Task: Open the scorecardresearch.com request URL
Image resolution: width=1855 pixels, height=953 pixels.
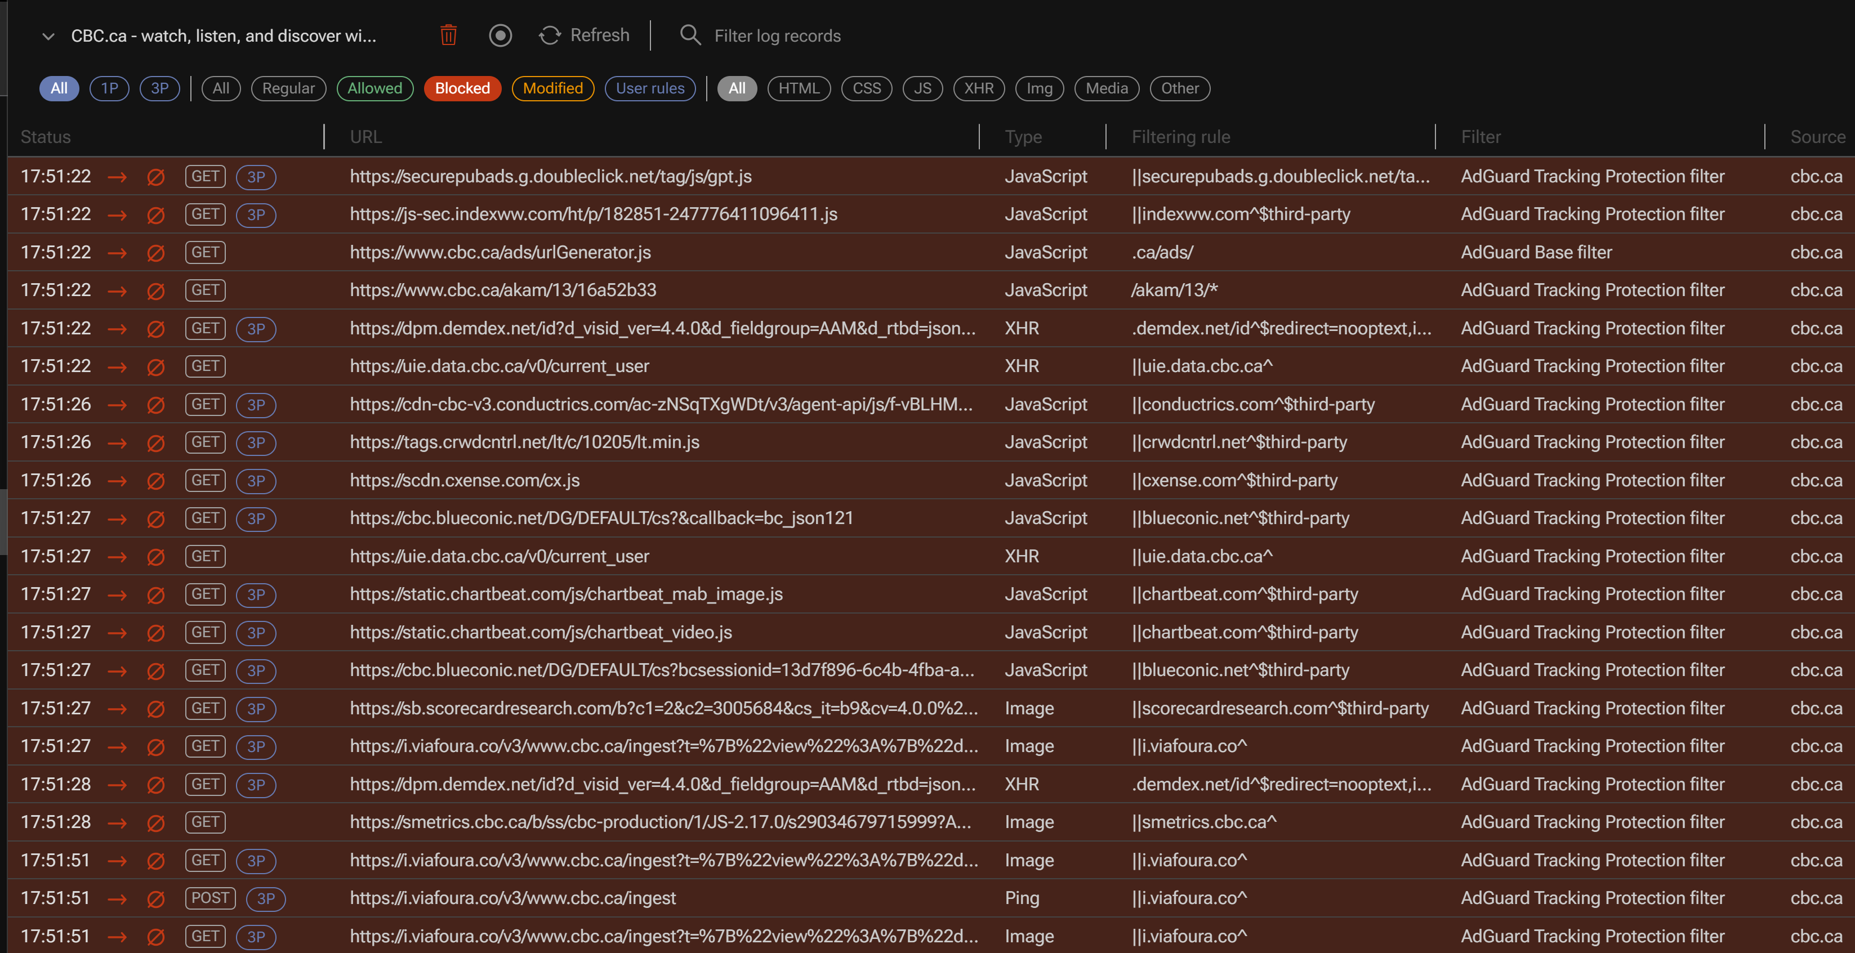Action: [663, 709]
